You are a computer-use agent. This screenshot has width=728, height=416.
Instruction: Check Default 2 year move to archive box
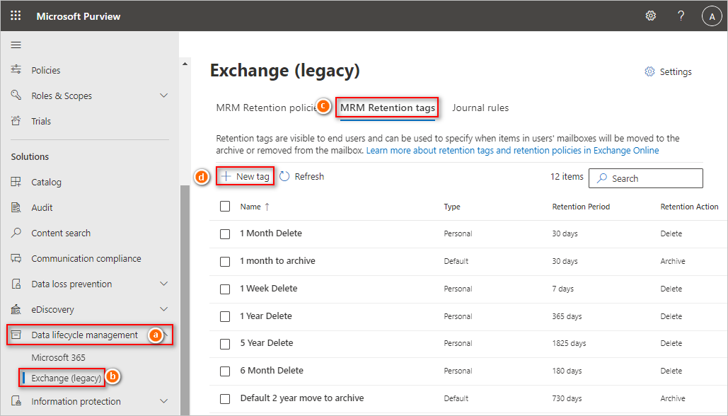(x=225, y=399)
